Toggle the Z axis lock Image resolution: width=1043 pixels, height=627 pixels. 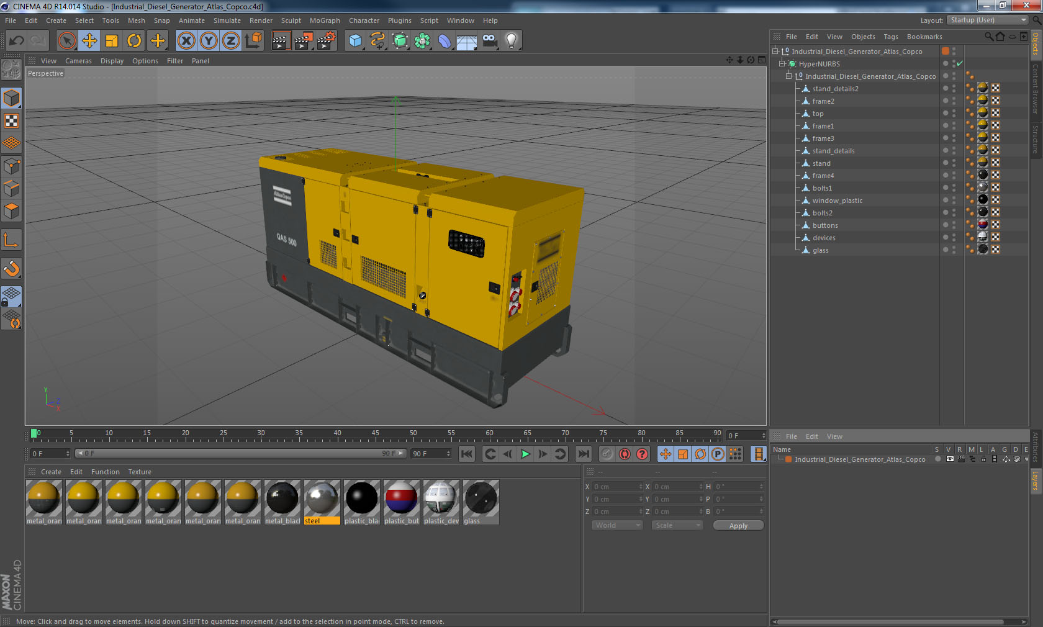[x=231, y=41]
